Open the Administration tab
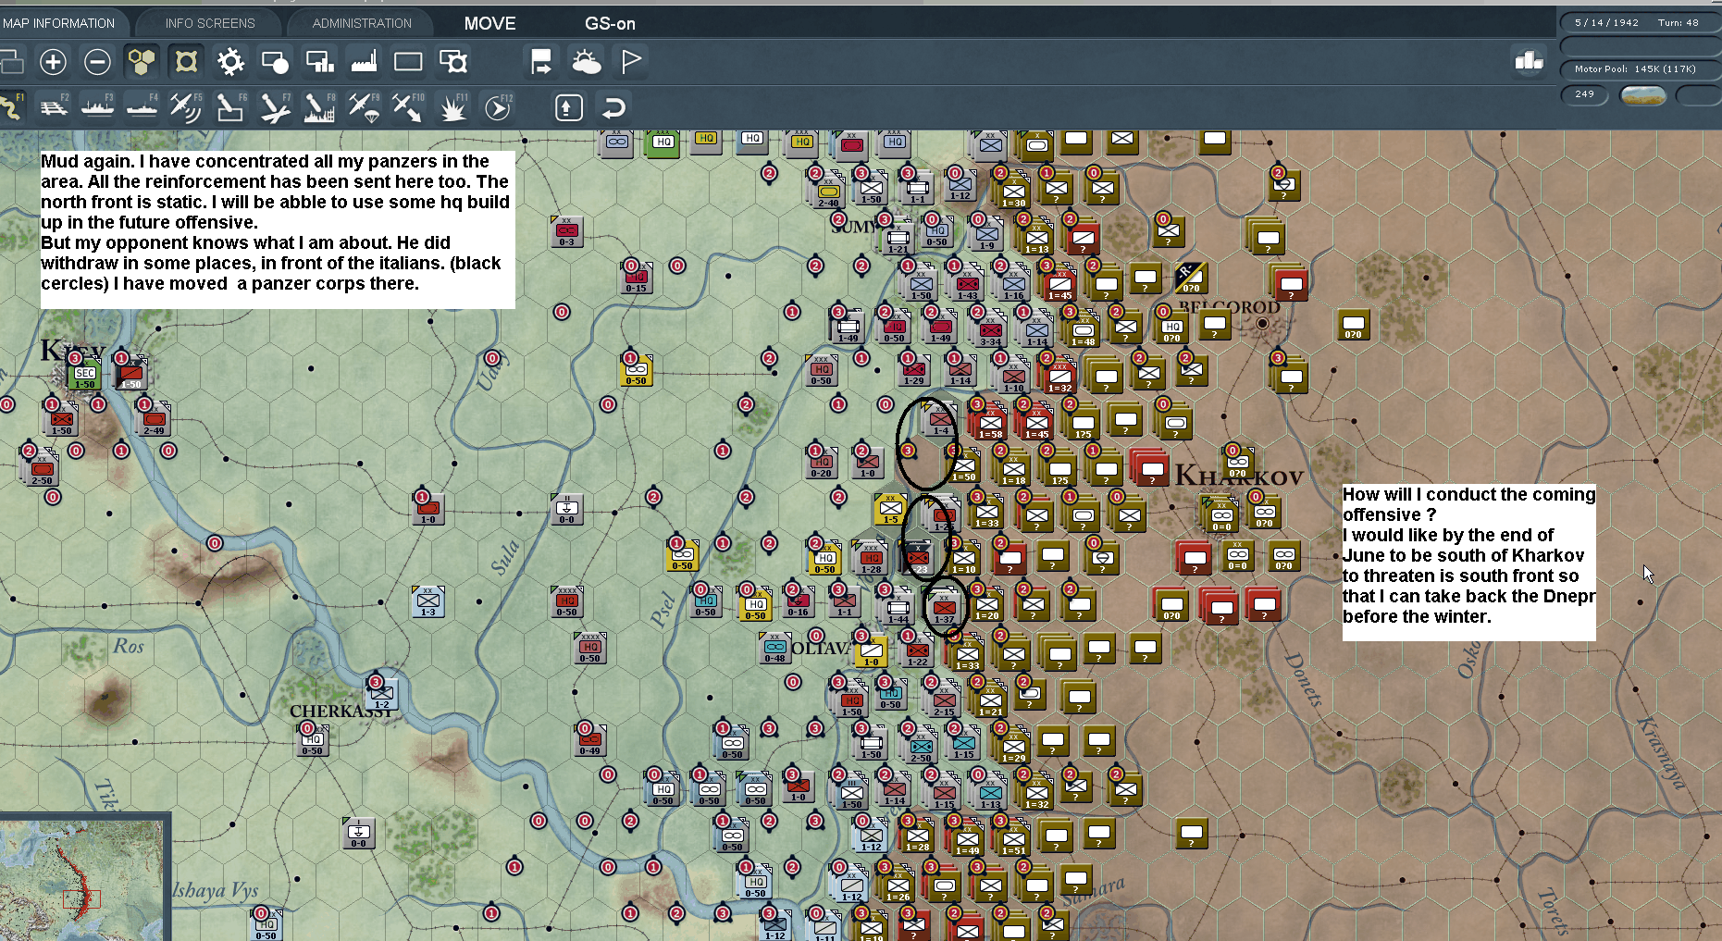The image size is (1722, 941). [362, 23]
